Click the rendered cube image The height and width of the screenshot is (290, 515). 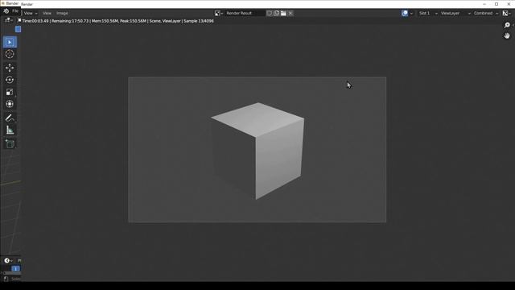257,150
